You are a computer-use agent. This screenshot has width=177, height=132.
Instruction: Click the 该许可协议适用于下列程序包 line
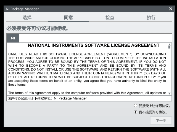click(47, 98)
